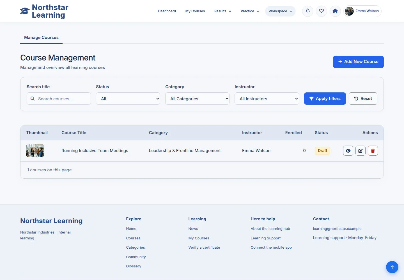Select the Manage Courses tab
Screen dimensions: 404x280
pyautogui.click(x=41, y=38)
